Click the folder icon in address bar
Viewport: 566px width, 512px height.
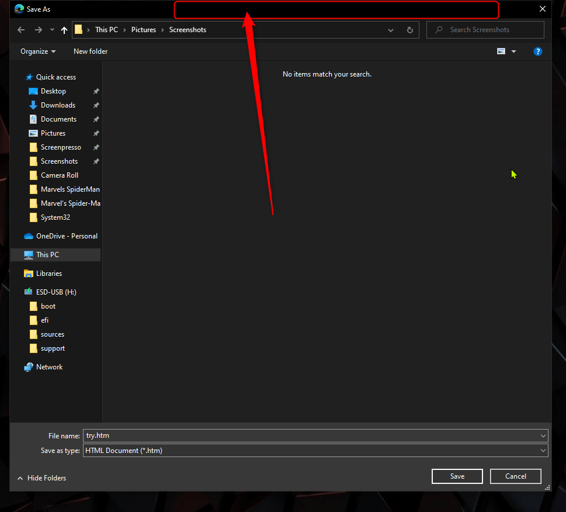pos(78,30)
